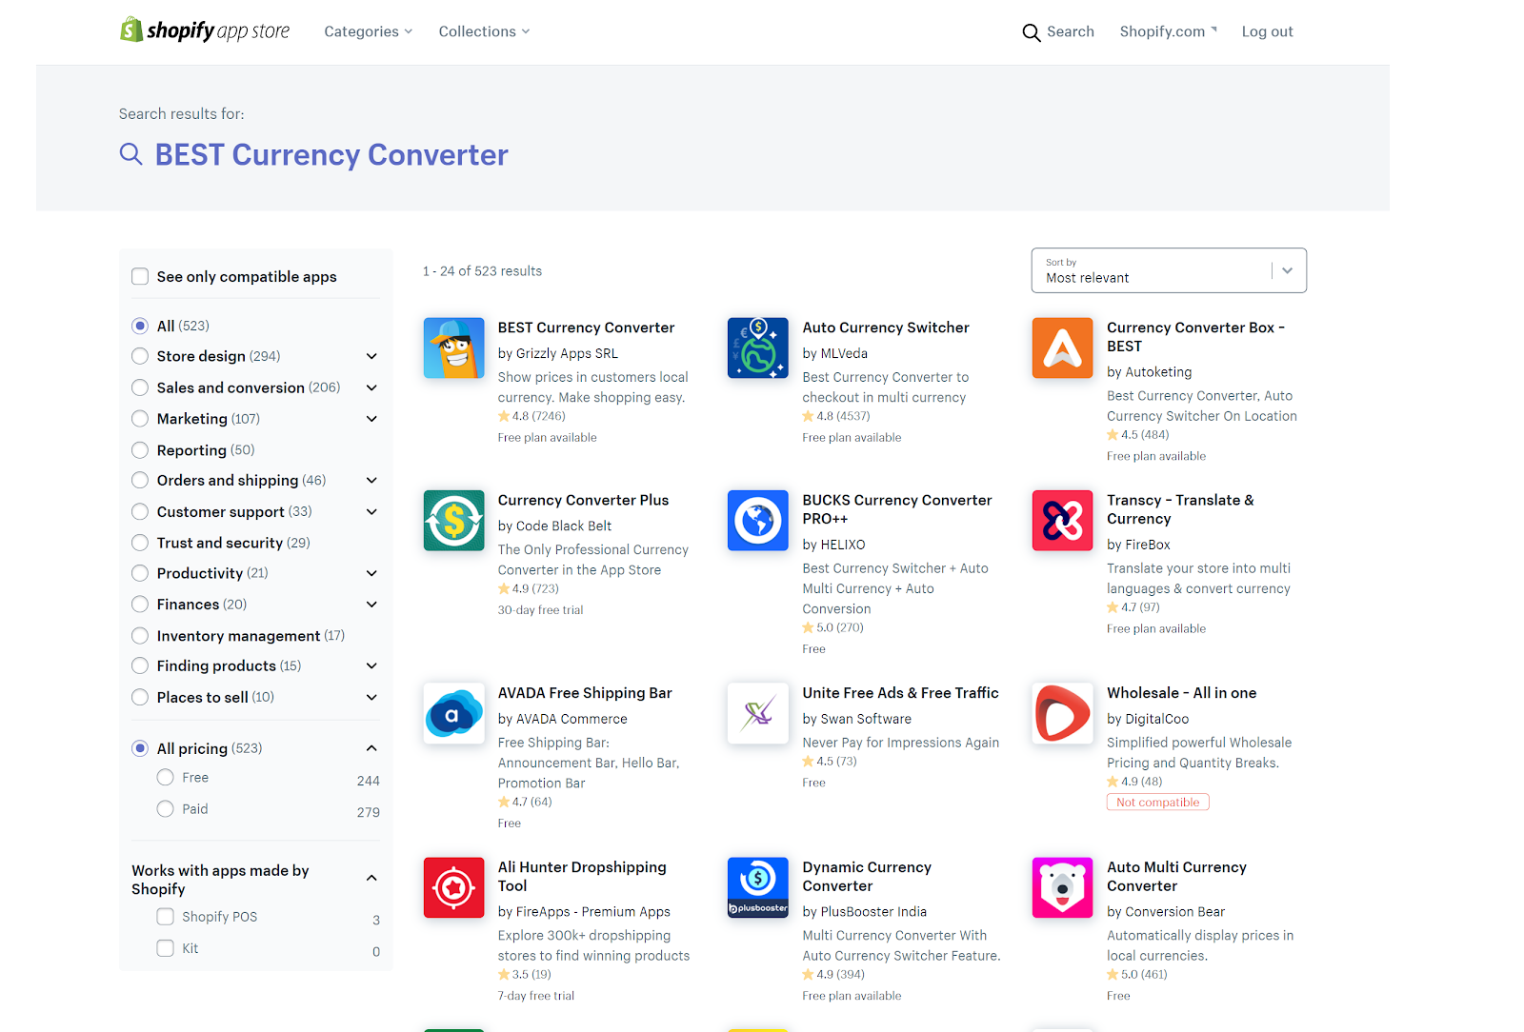Expand Store design subcategories
Image resolution: width=1524 pixels, height=1032 pixels.
[x=371, y=356]
